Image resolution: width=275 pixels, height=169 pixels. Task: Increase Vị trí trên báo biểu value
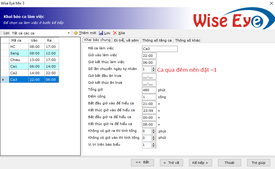(x=154, y=144)
